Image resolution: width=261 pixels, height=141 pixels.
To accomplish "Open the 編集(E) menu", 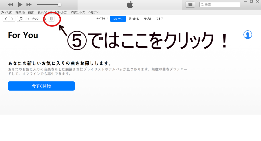I will tap(20, 12).
